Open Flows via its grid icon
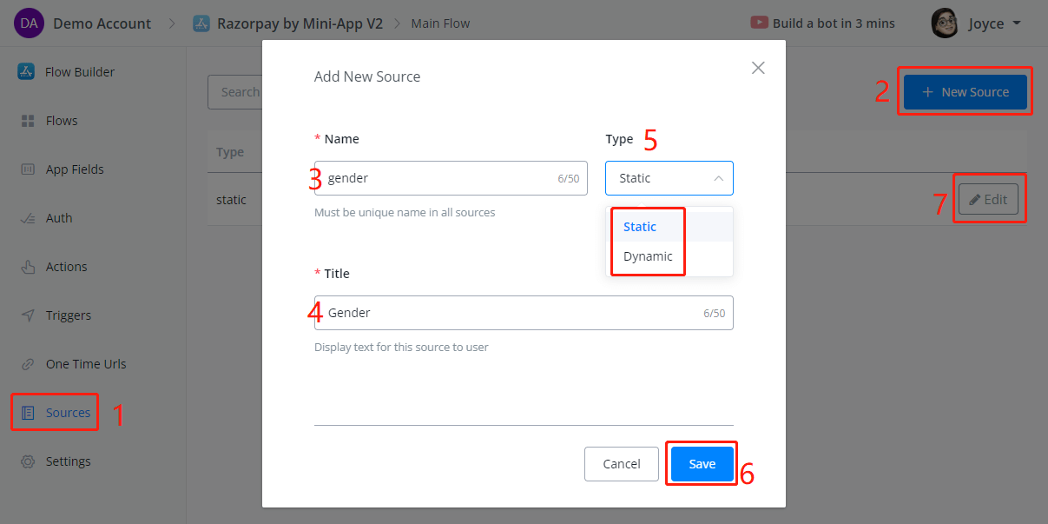This screenshot has height=524, width=1048. 27,121
